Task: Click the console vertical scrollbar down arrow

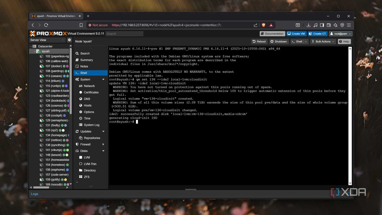Action: point(350,183)
